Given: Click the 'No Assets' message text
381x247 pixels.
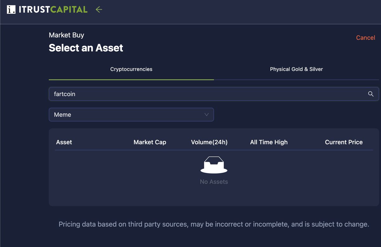Looking at the screenshot, I should click(x=214, y=182).
